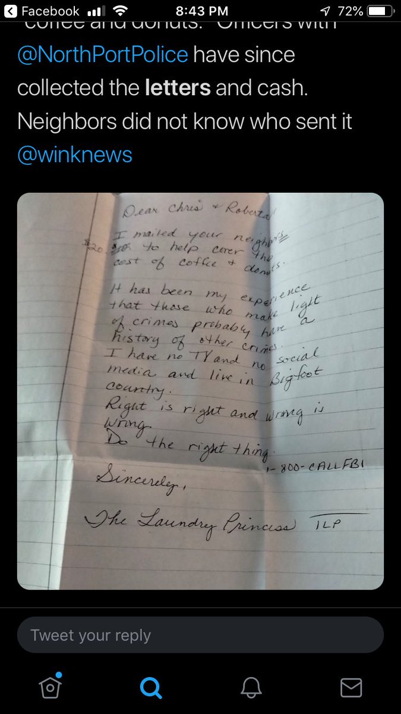Open the Twitter Home tab icon
Viewport: 401px width, 714px height.
(50, 688)
